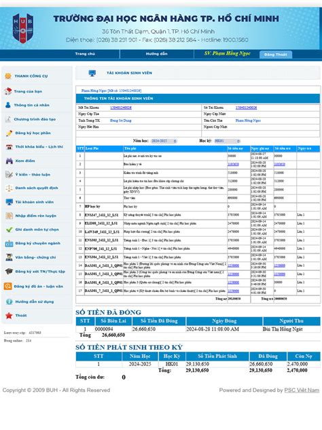Click the 1105650 link in the Số tiền trả column

tap(279, 164)
